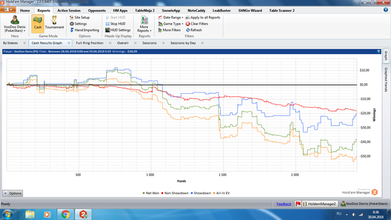Open the Feedback link
The width and height of the screenshot is (391, 220).
pos(284,204)
